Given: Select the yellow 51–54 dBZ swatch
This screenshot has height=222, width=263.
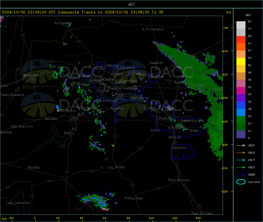Looking at the screenshot, I should click(241, 62).
